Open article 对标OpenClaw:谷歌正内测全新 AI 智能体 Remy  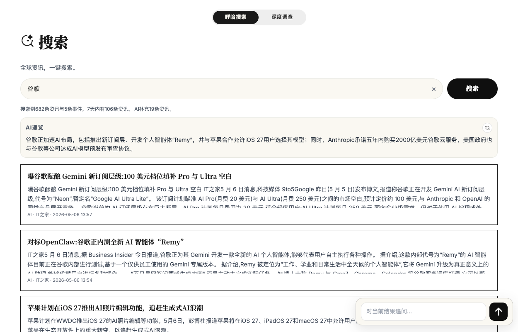106,242
